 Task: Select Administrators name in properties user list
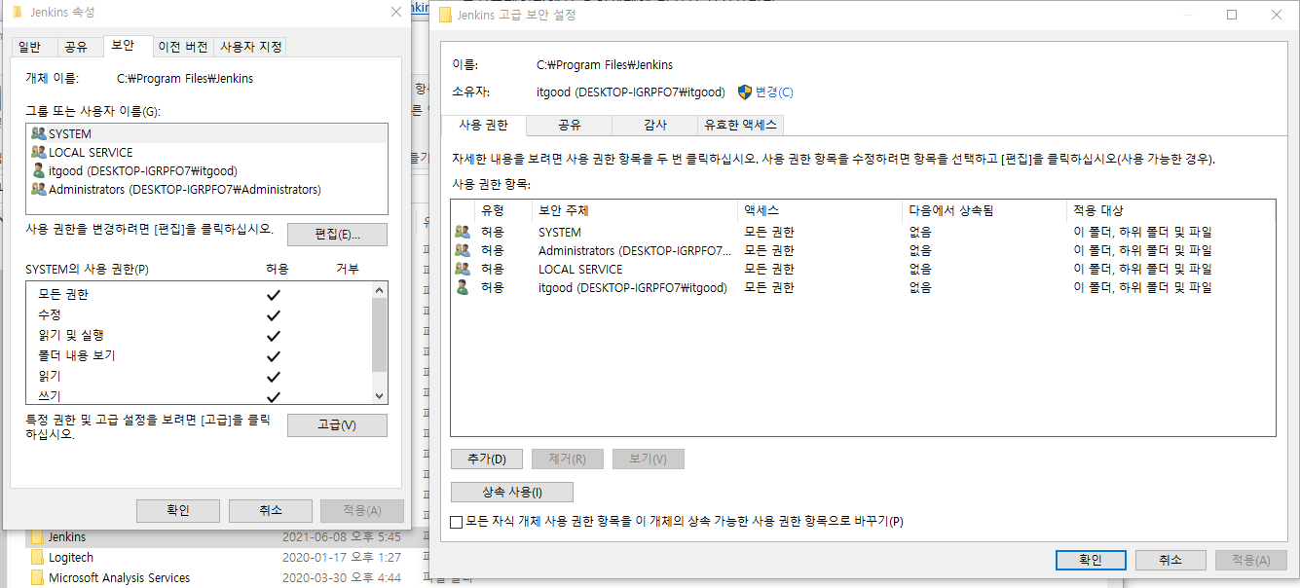tap(185, 189)
